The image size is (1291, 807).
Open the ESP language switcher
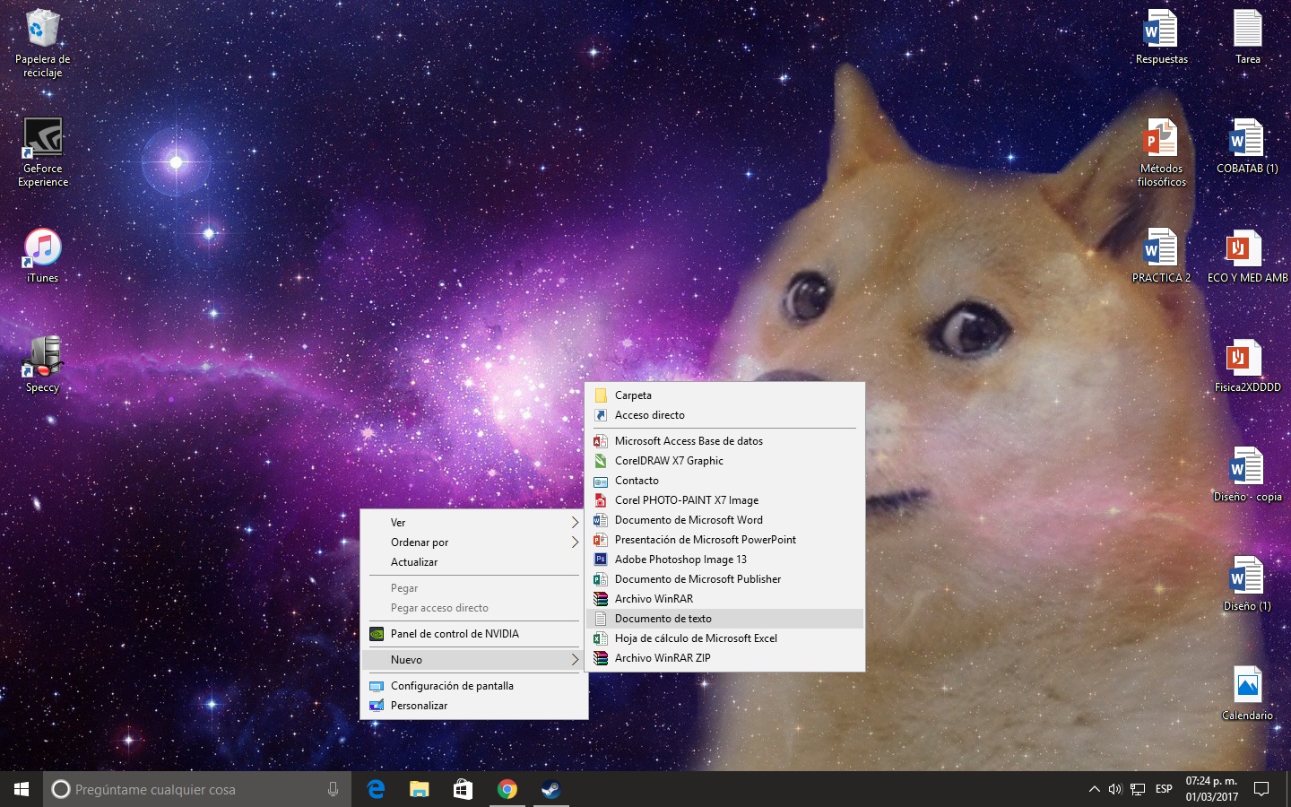click(1164, 789)
